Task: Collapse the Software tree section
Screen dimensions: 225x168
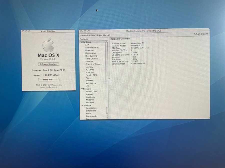Action: click(x=82, y=106)
